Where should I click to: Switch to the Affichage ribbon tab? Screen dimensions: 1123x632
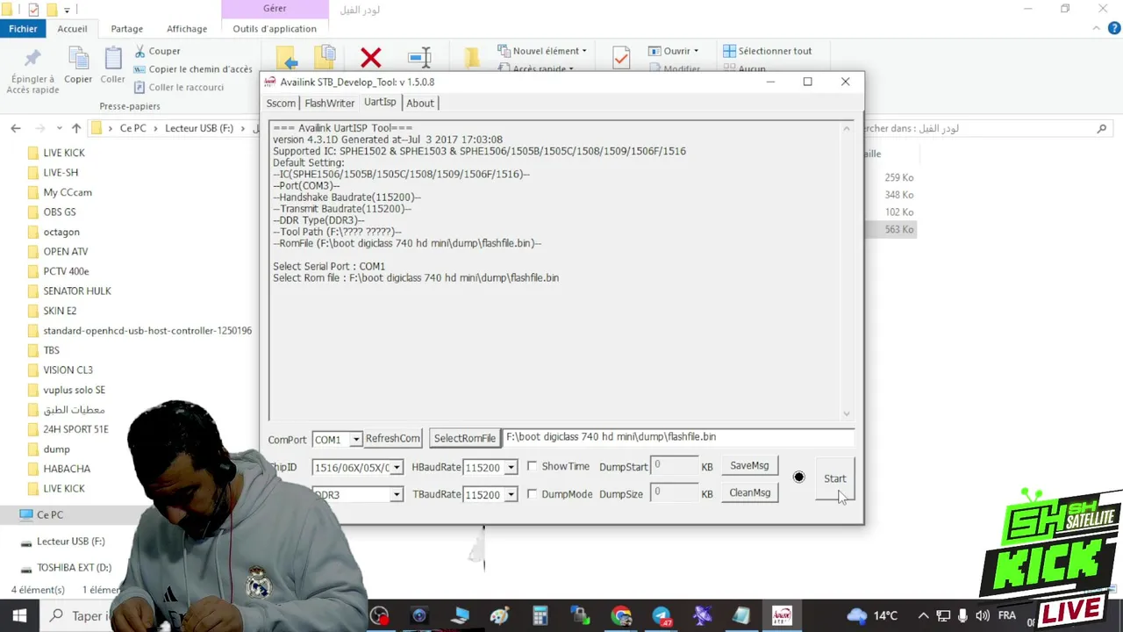tap(187, 29)
